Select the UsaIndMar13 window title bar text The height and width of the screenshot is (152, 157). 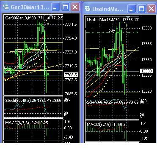pos(108,9)
